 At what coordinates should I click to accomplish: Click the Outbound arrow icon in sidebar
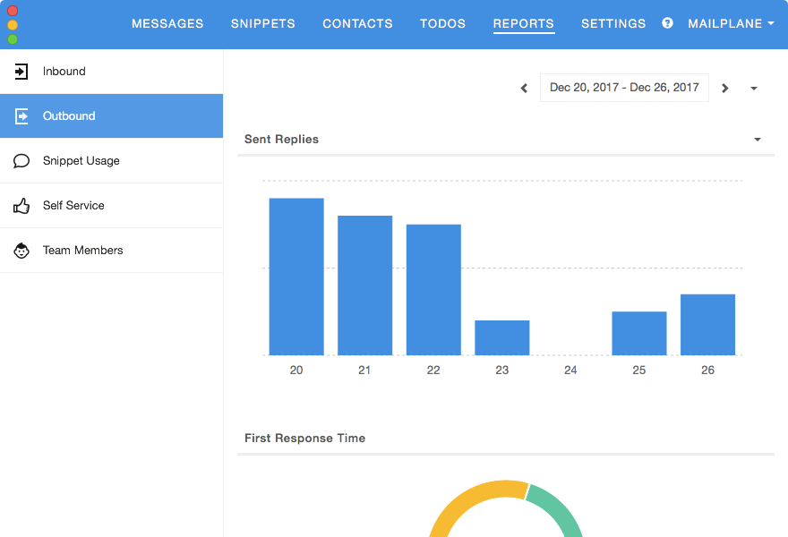22,116
